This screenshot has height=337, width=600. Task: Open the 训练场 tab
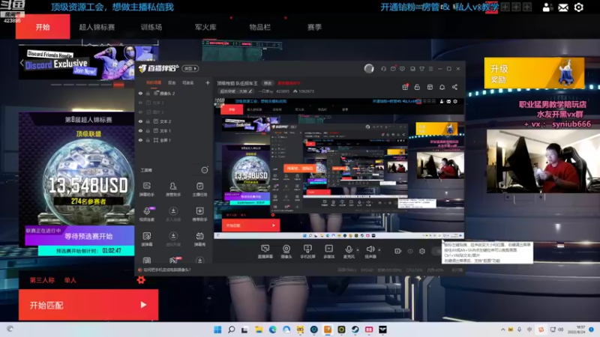151,27
